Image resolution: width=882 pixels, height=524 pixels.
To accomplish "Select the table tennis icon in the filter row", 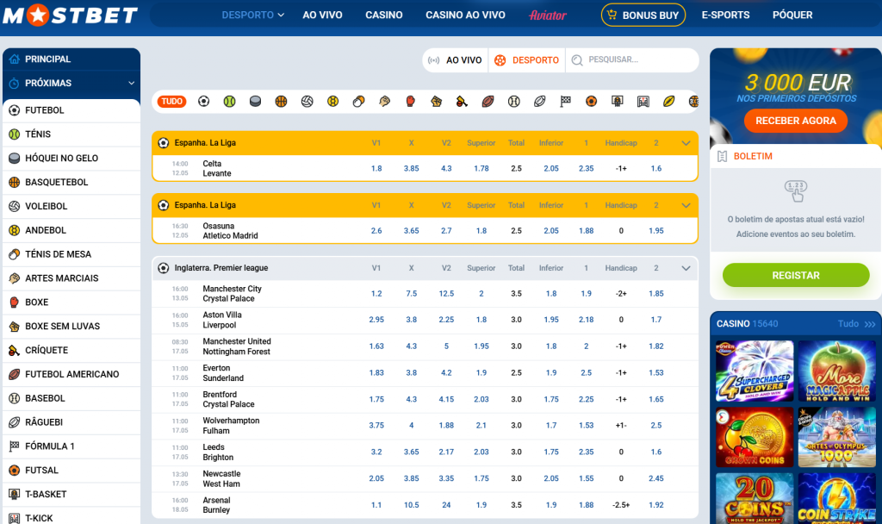I will click(x=359, y=102).
